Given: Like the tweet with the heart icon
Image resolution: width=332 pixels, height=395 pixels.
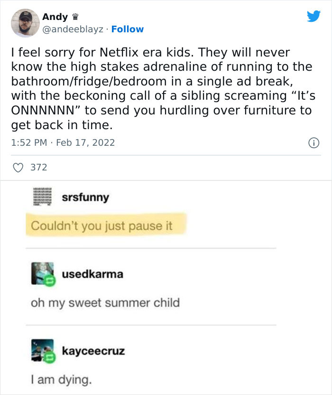Looking at the screenshot, I should 18,168.
